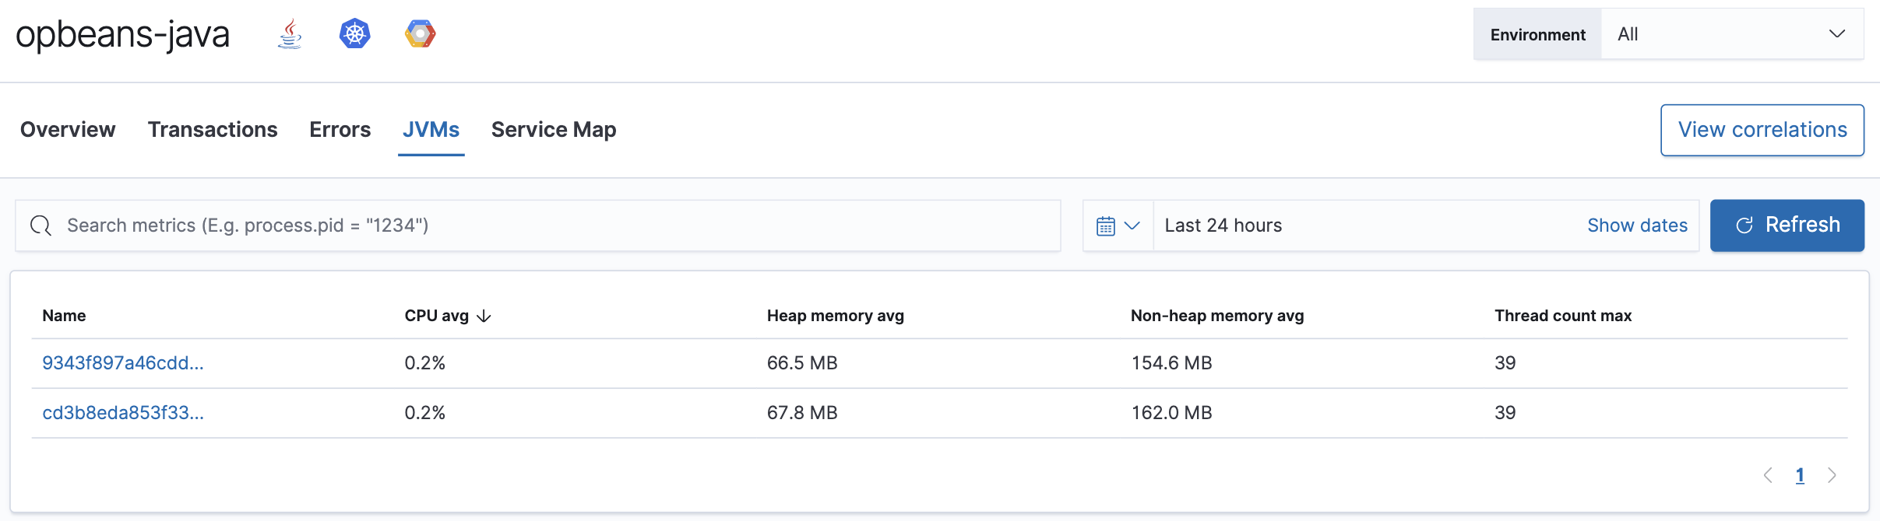Click the Google Cloud provider icon

pyautogui.click(x=420, y=34)
